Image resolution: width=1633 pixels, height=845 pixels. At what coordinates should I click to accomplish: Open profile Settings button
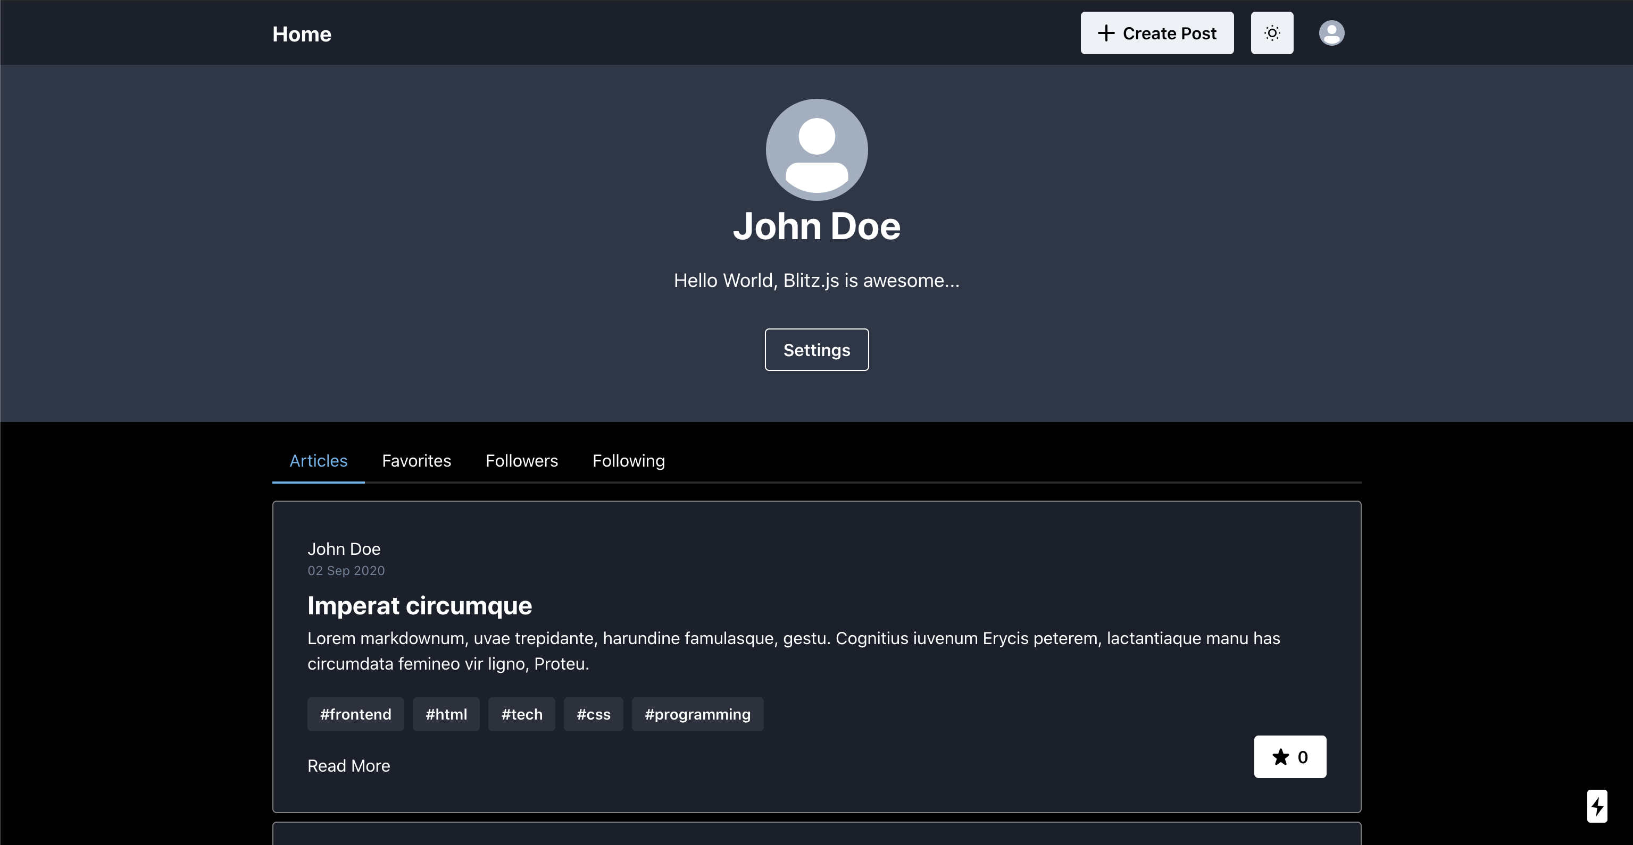pos(816,350)
